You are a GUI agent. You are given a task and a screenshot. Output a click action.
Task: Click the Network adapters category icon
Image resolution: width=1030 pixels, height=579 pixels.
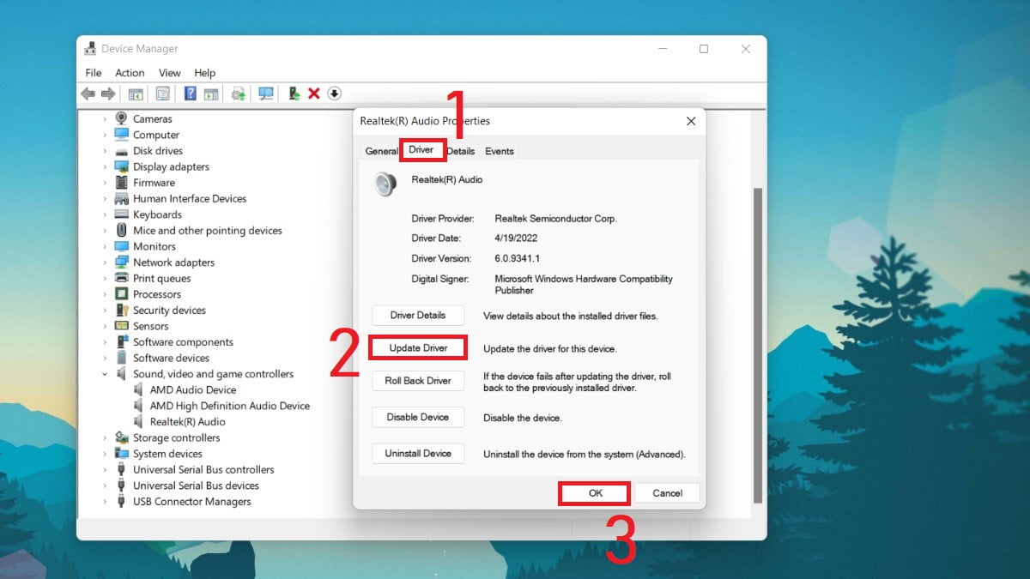pyautogui.click(x=121, y=262)
